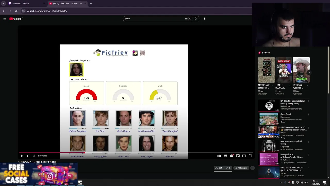The image size is (330, 186).
Task: Open Windows notification center
Action: (325, 183)
